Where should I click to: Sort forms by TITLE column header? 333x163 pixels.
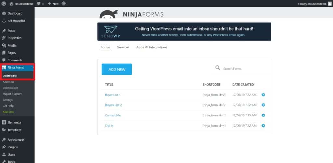tap(109, 85)
